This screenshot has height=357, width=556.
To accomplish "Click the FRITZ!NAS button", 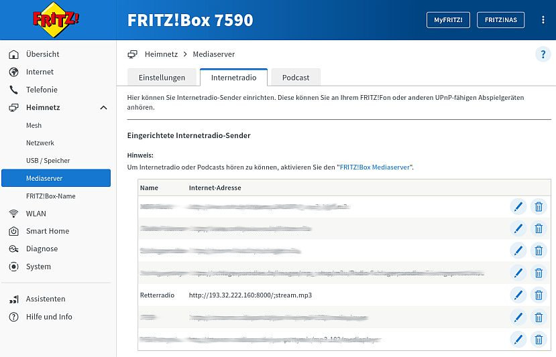I will 501,20.
